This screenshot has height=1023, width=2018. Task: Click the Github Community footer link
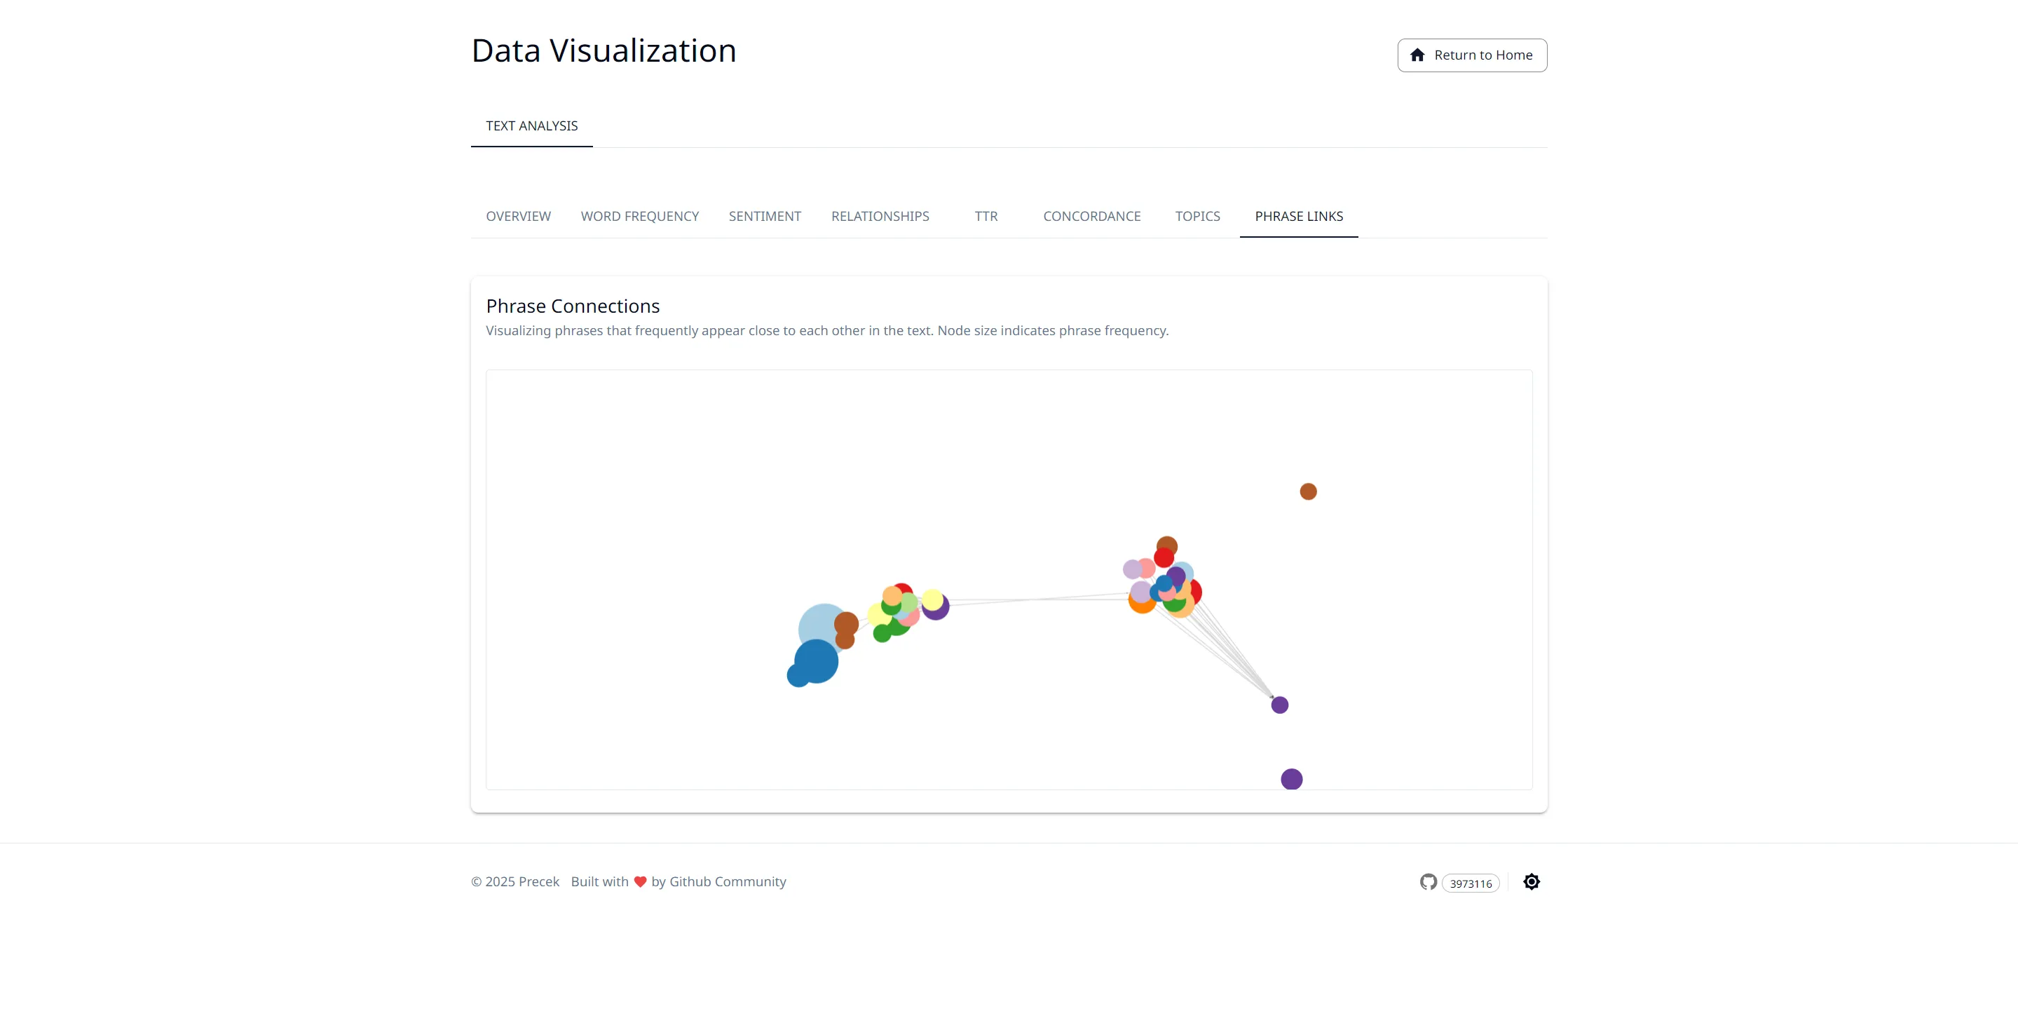727,881
